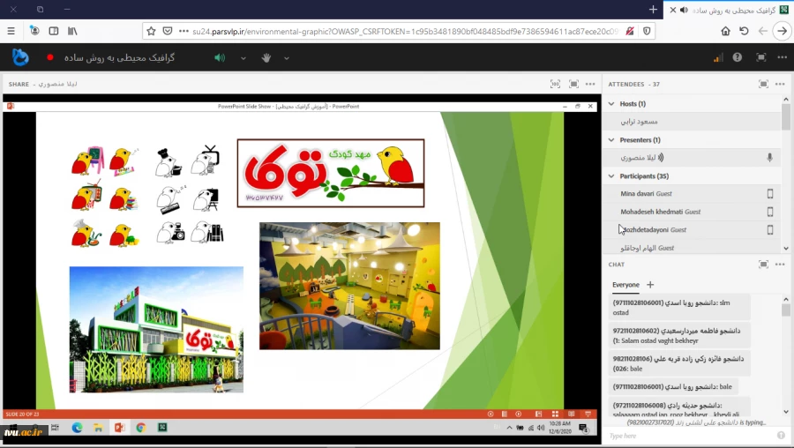Check the connection status bars icon
This screenshot has width=794, height=448.
tap(717, 58)
